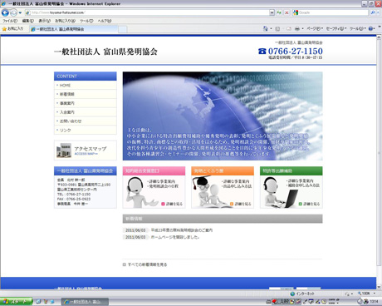Click the browser Back arrow button

point(5,12)
